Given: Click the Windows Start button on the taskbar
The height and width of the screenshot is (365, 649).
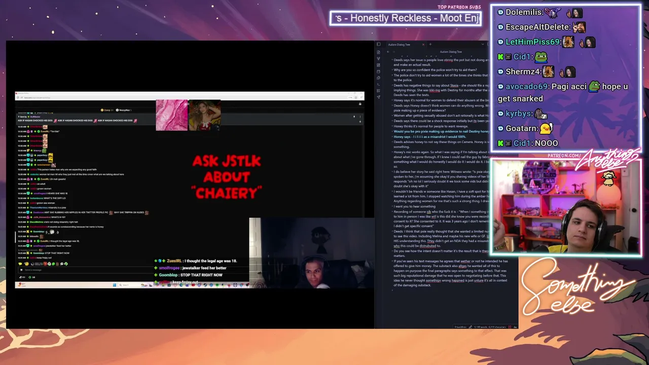Looking at the screenshot, I should (x=114, y=285).
